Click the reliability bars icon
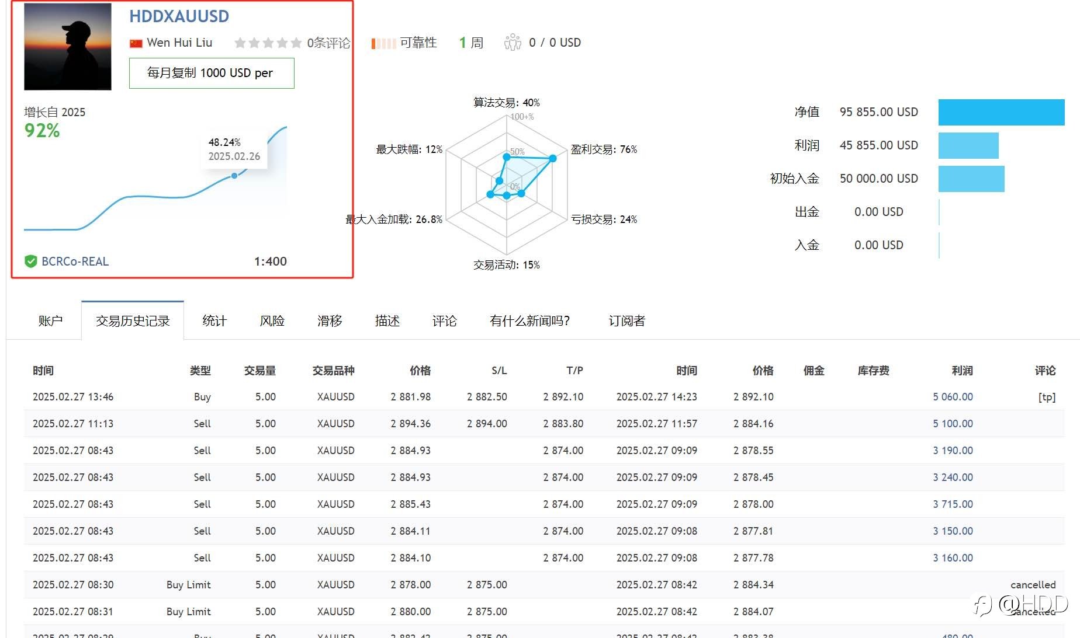This screenshot has width=1080, height=638. pos(384,43)
